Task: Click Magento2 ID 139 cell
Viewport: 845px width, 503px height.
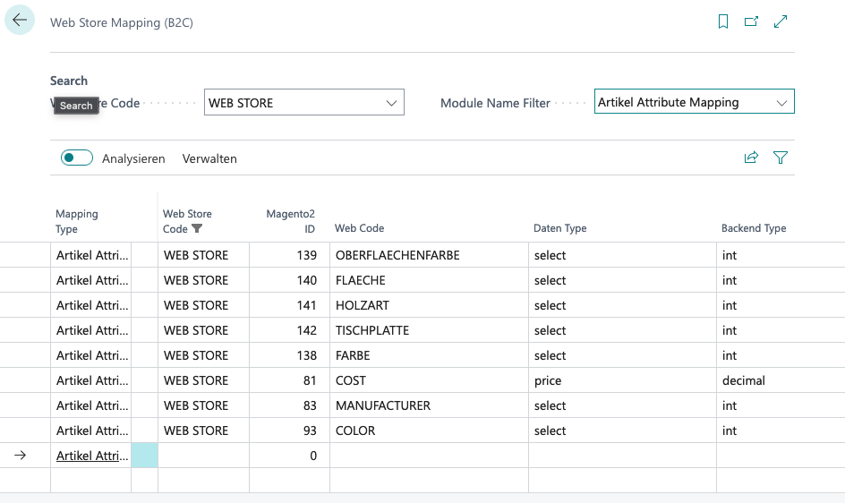Action: (x=289, y=255)
